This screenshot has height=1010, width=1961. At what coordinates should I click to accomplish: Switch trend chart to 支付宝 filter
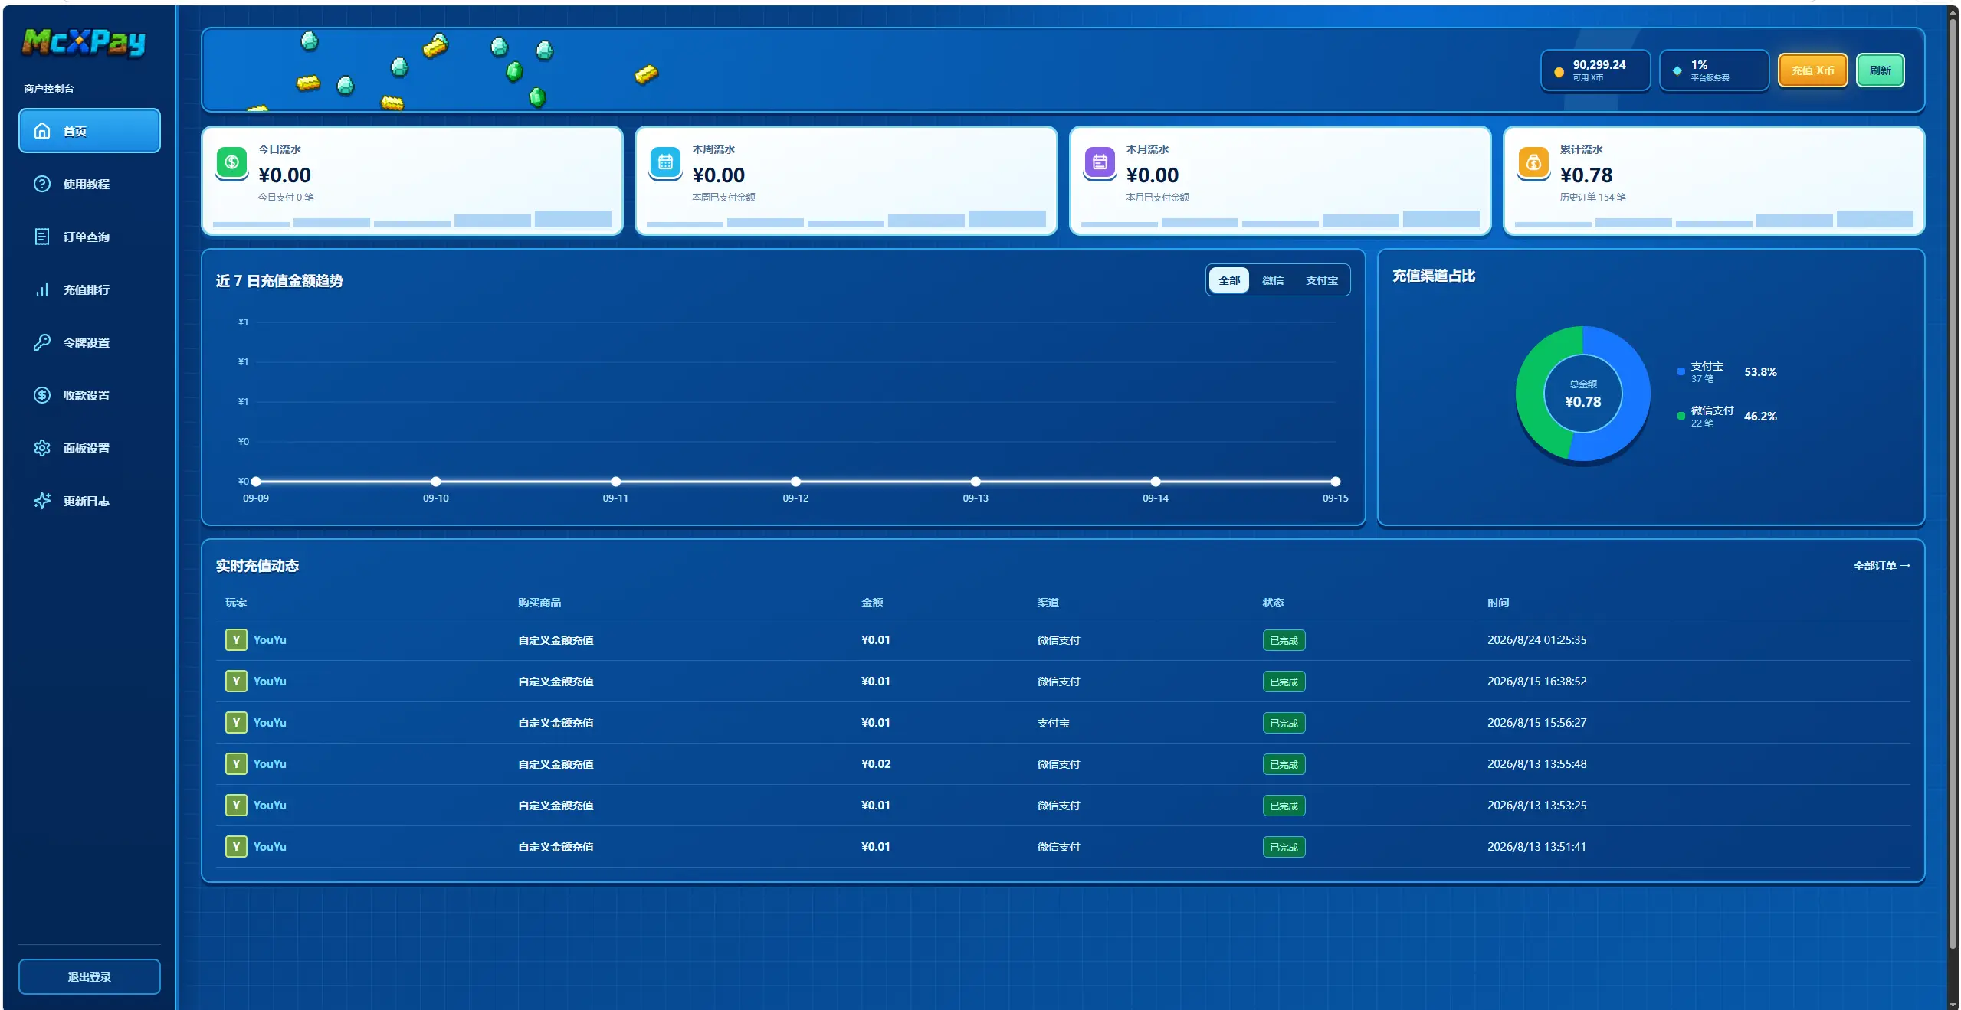[1322, 280]
